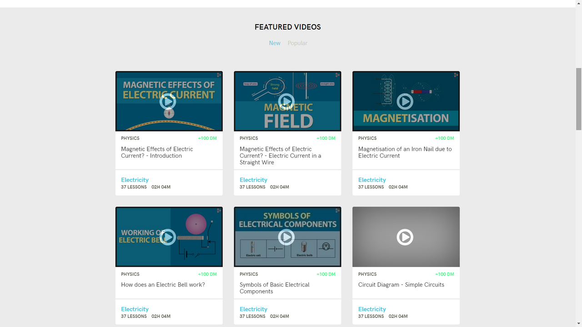Click the +100 DM label on the Straight Wire card
This screenshot has height=327, width=582.
coord(326,138)
